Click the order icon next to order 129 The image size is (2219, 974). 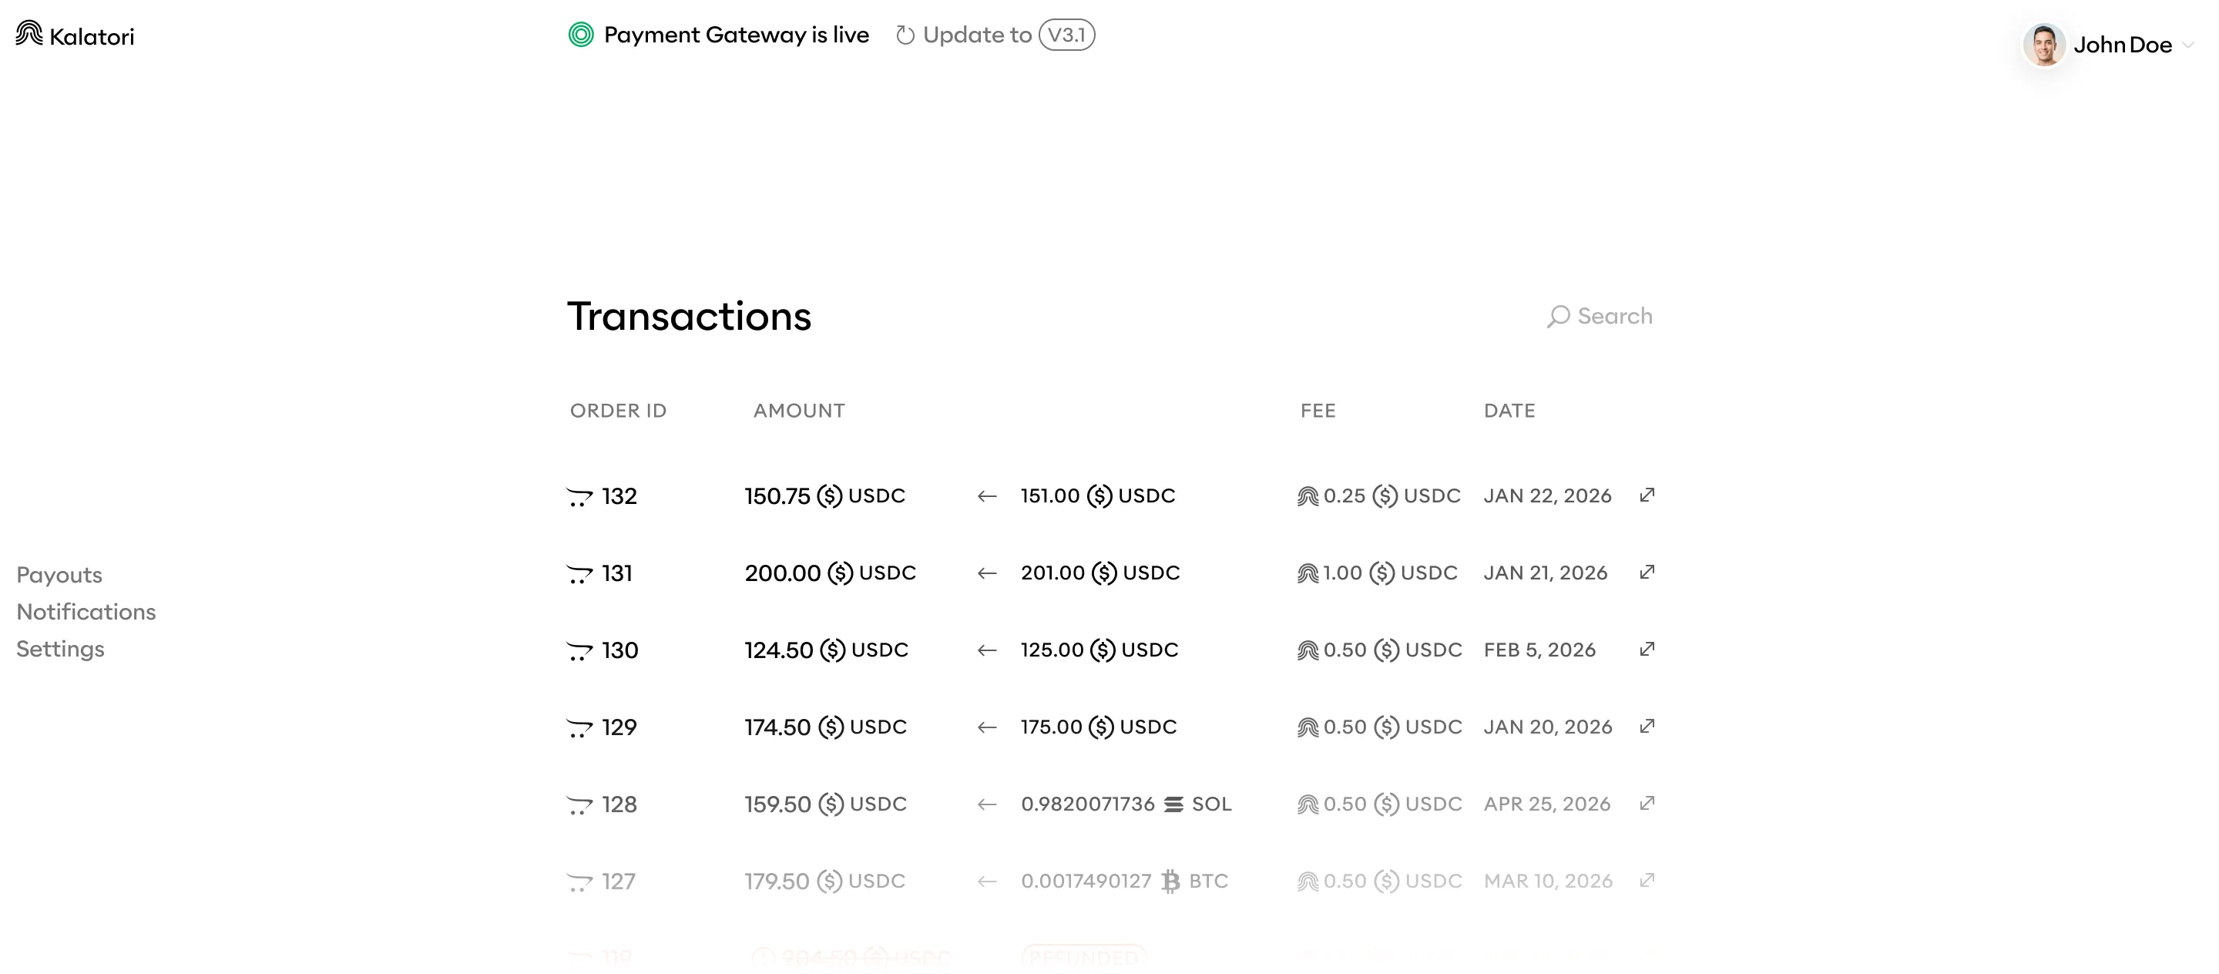[579, 727]
